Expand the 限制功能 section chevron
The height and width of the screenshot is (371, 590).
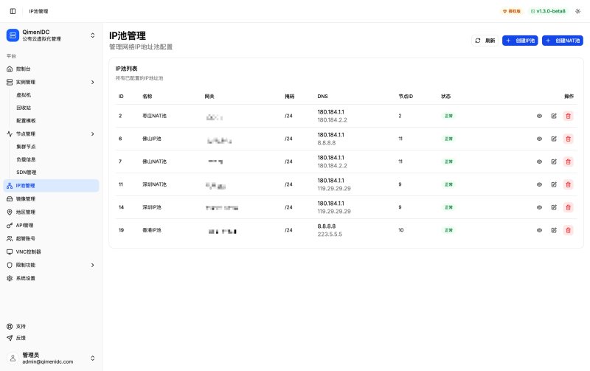93,265
